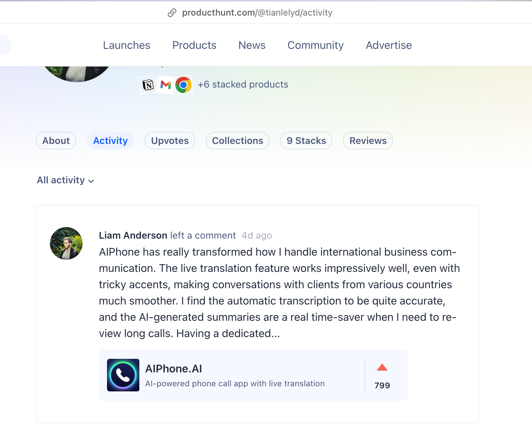
Task: Click the Notion stacked product icon
Action: tap(148, 85)
